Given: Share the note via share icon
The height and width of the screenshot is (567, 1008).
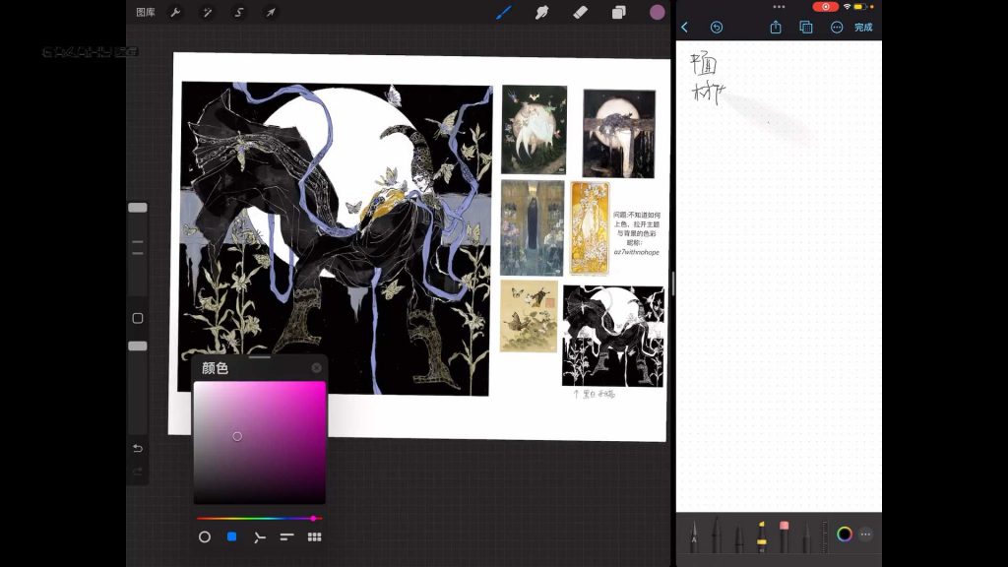Looking at the screenshot, I should click(x=776, y=28).
